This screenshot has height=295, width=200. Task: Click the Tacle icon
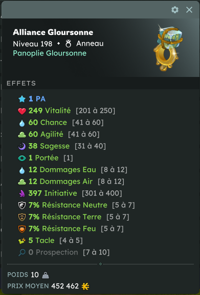pyautogui.click(x=22, y=241)
